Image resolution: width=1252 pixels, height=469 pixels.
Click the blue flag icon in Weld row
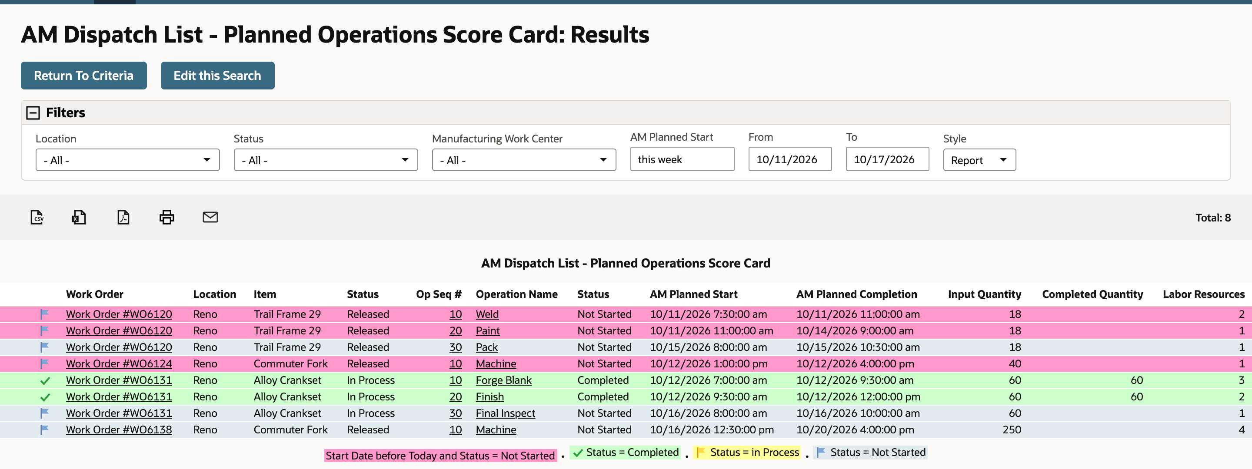(44, 314)
